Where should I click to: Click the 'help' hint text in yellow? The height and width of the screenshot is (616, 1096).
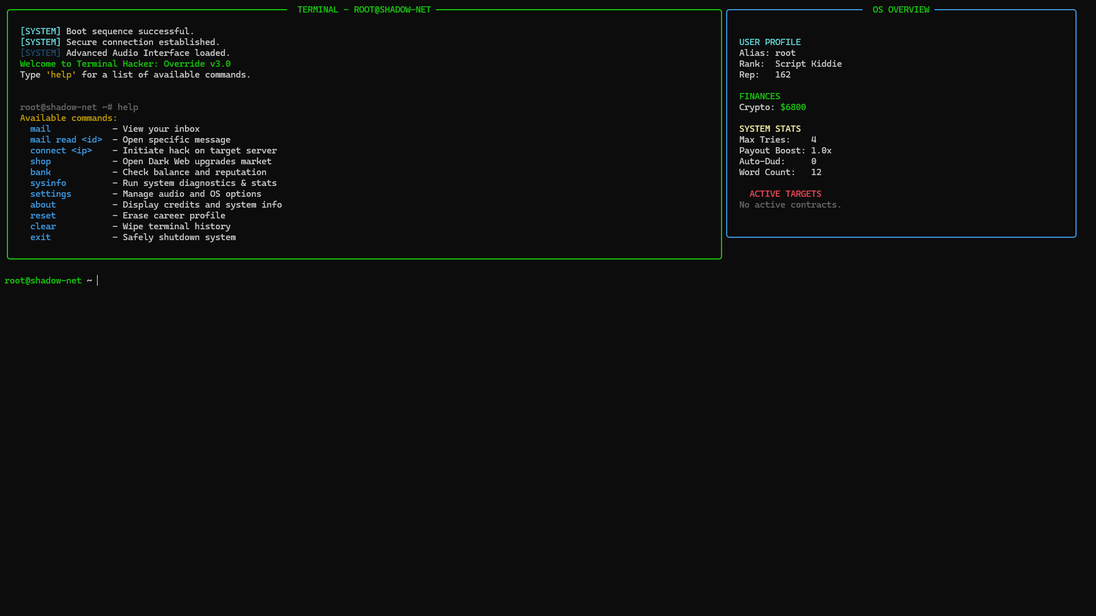[x=61, y=74]
